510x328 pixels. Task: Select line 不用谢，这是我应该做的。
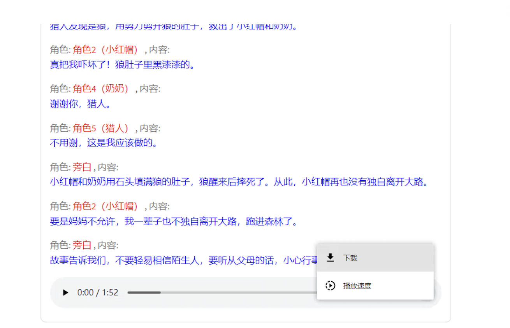coord(104,143)
